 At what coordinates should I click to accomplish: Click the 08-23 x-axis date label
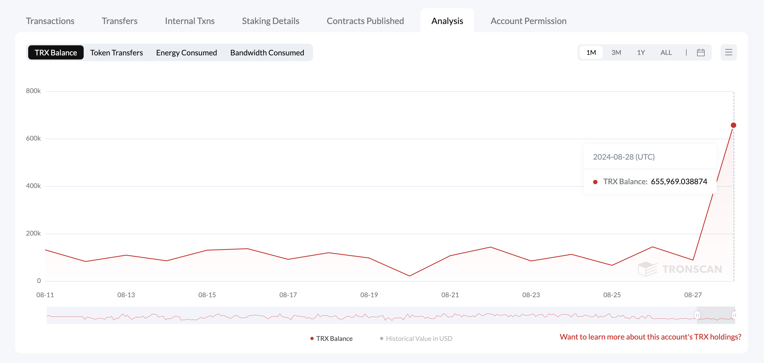click(x=531, y=295)
